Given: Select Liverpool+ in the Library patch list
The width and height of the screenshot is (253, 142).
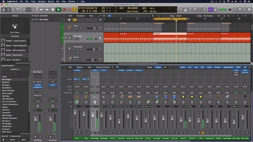Looking at the screenshot, I should (6, 112).
